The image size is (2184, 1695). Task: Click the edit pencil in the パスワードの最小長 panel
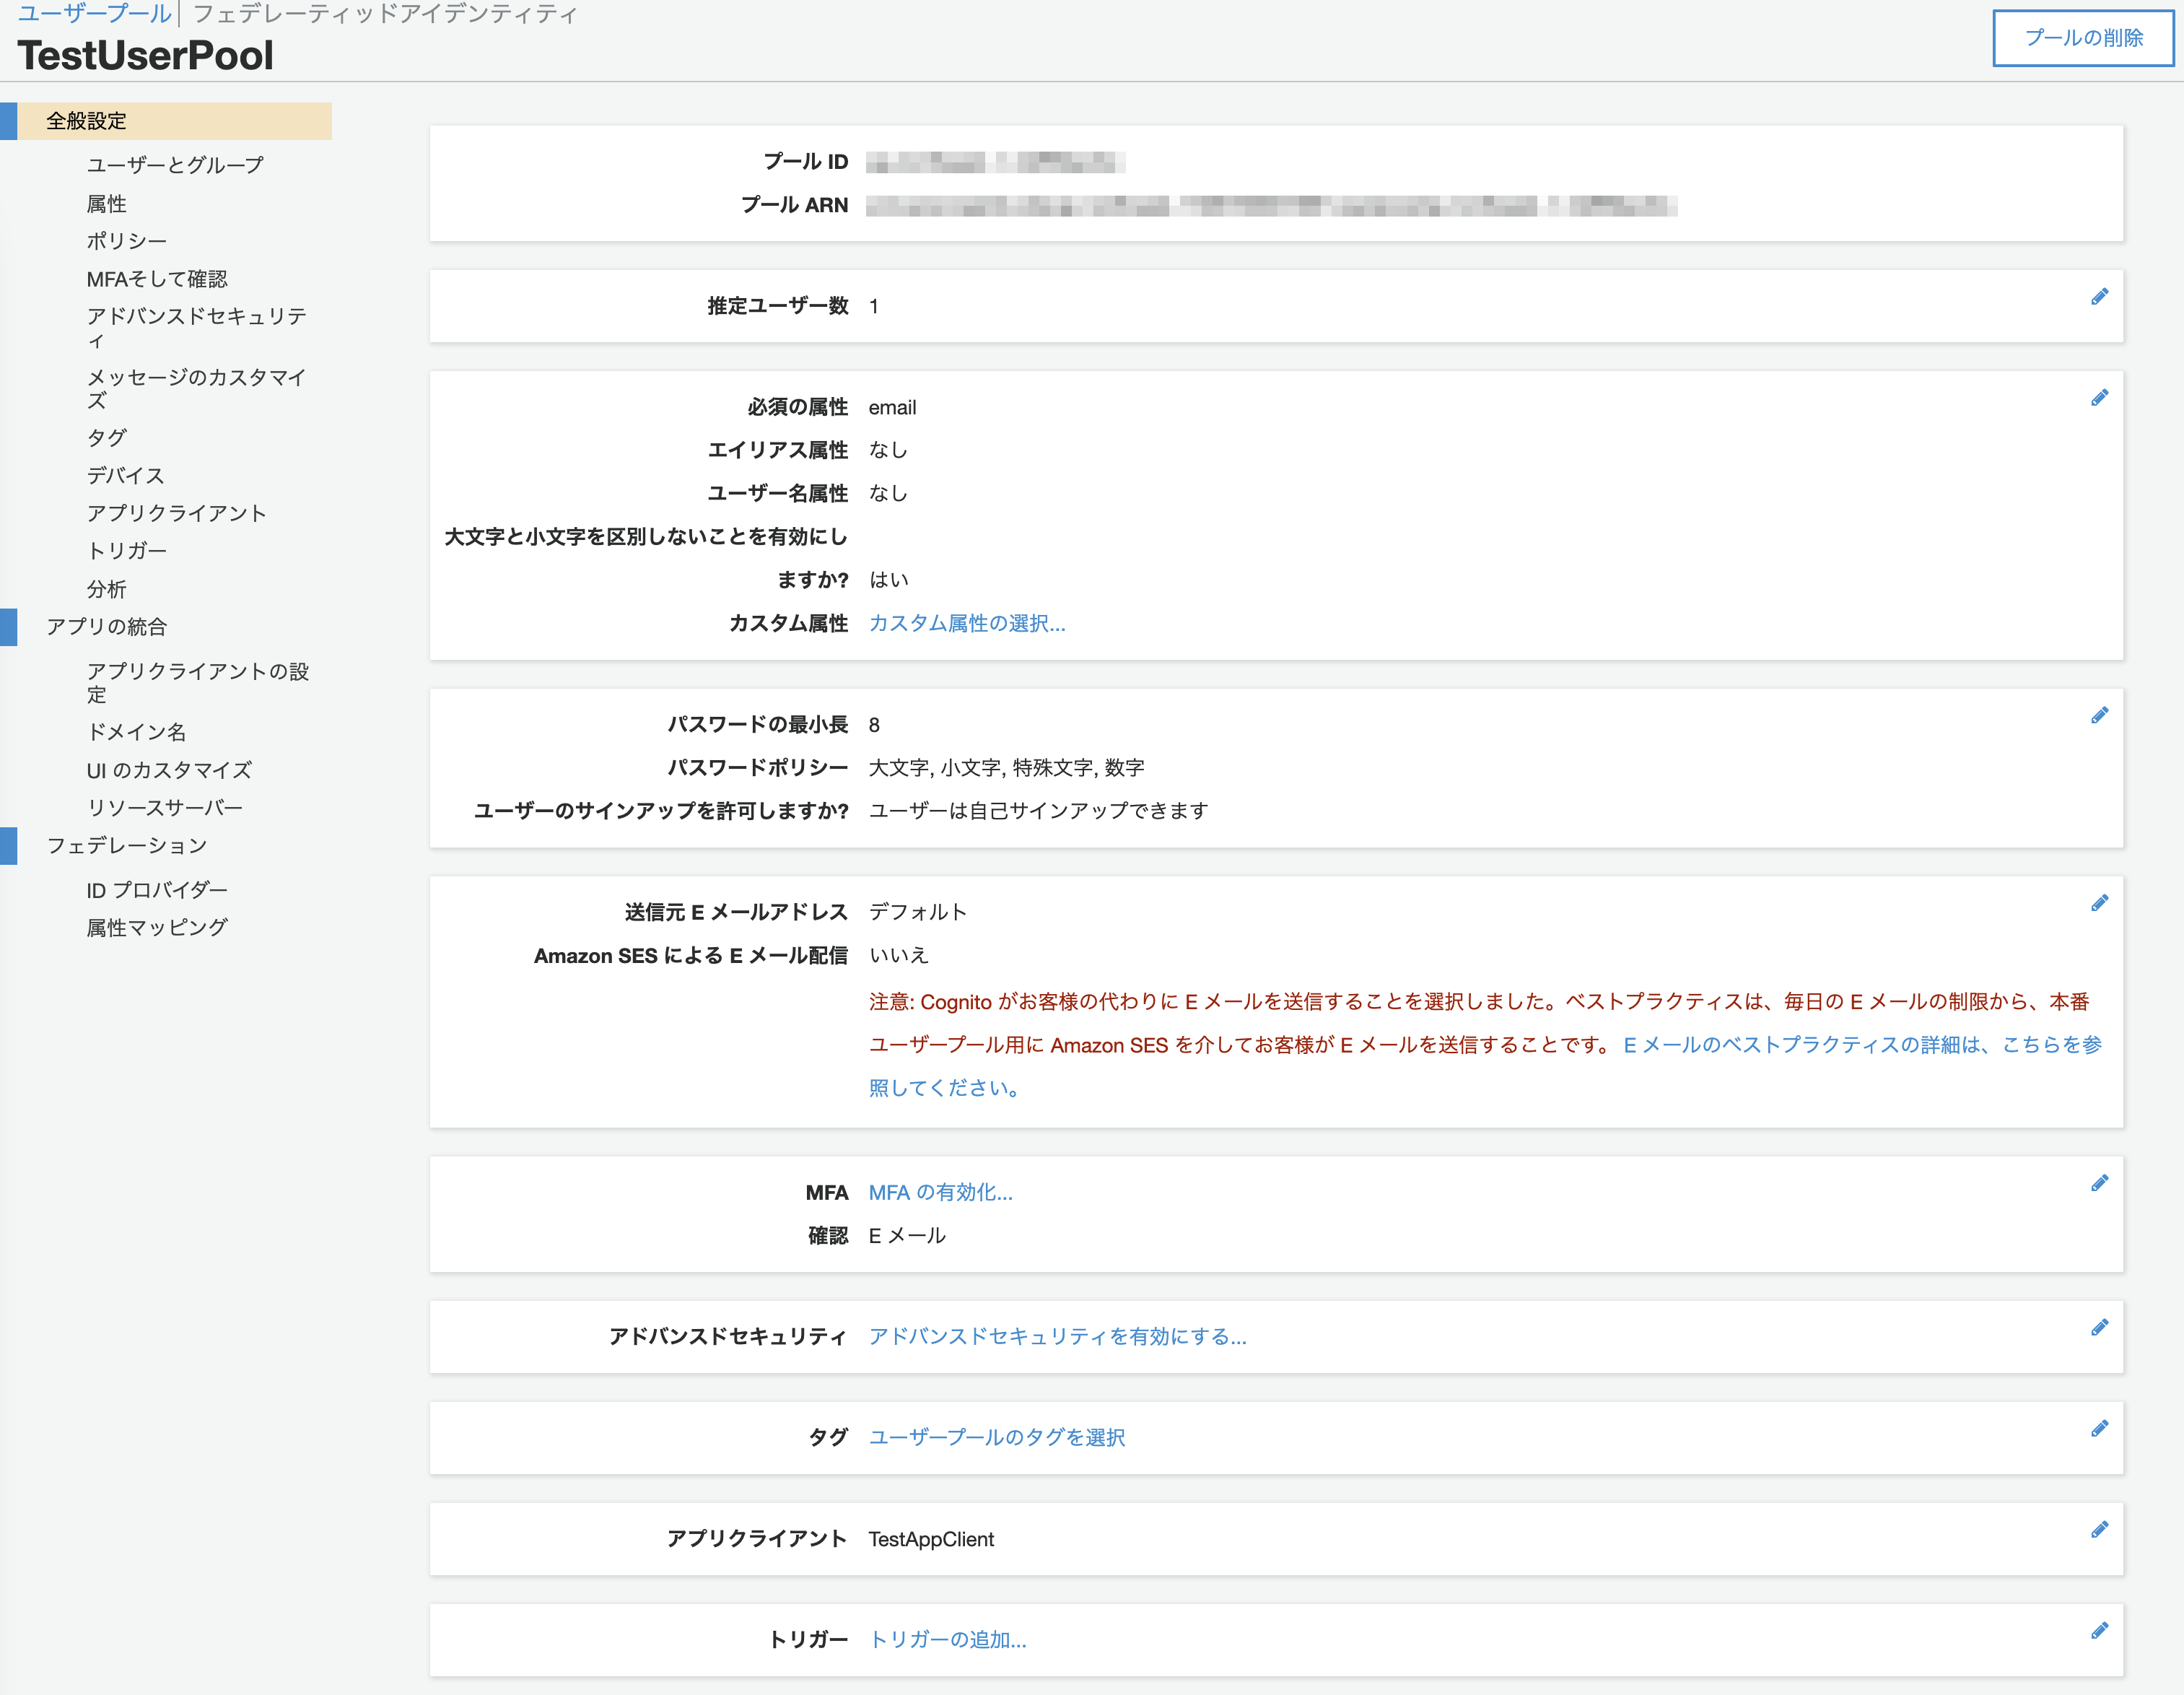click(x=2099, y=715)
